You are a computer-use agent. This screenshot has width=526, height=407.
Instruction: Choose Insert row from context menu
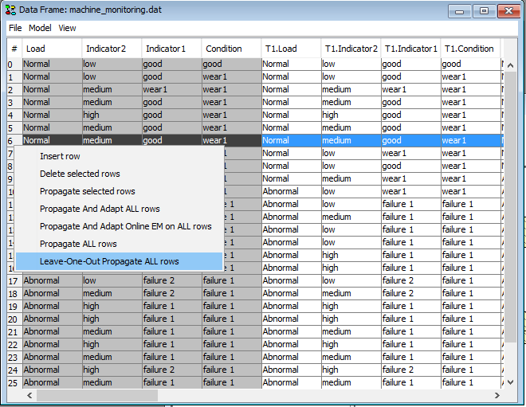pyautogui.click(x=119, y=156)
